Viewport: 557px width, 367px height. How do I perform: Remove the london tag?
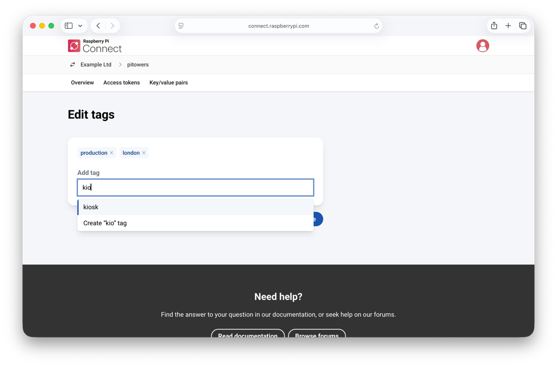(x=145, y=152)
